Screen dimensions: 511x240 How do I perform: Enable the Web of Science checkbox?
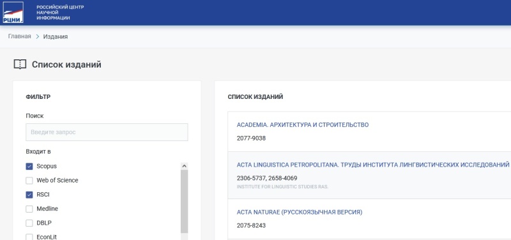click(29, 181)
